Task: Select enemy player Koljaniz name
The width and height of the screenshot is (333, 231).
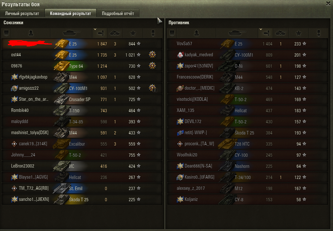Action: pos(191,199)
